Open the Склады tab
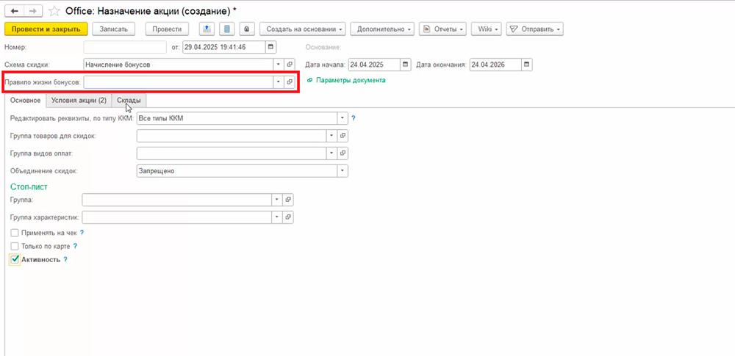This screenshot has height=356, width=735. coord(129,100)
